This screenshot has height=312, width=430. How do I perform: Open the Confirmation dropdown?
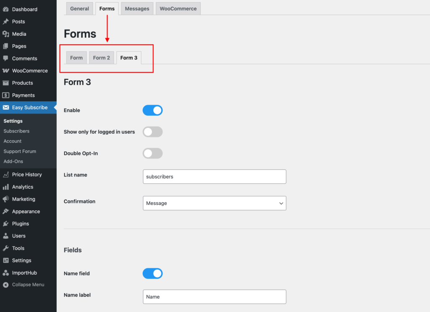214,203
